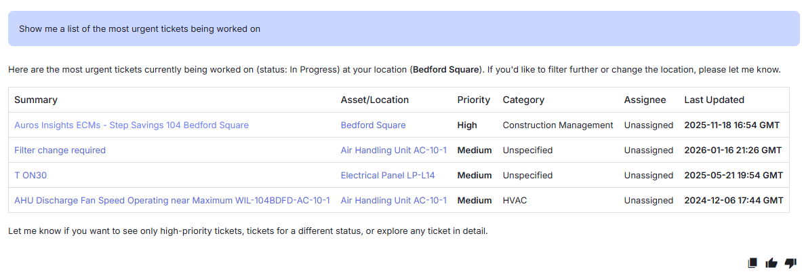
Task: Open the AHU Discharge Fan Speed ticket
Action: point(172,200)
